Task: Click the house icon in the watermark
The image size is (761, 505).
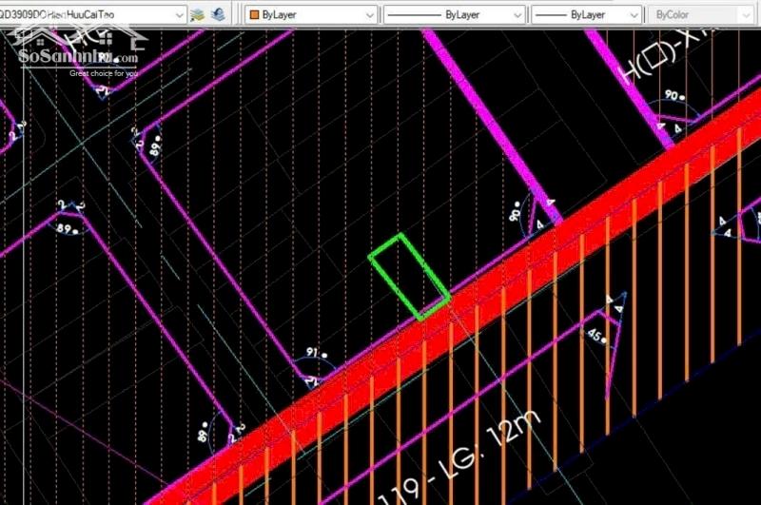Action: 38,36
